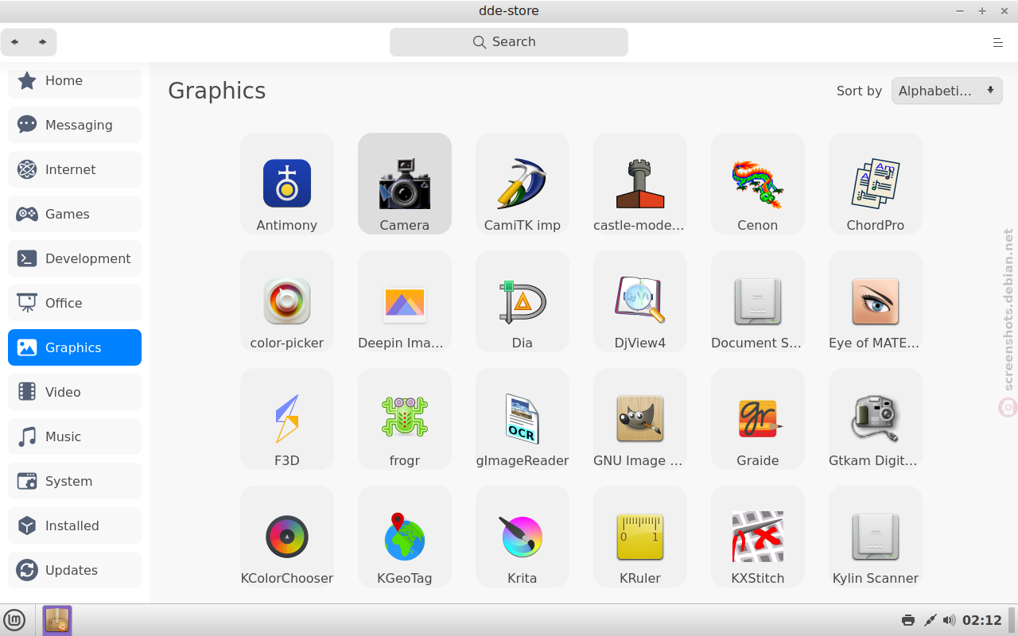Switch to the Messaging category
The height and width of the screenshot is (636, 1018).
click(75, 125)
